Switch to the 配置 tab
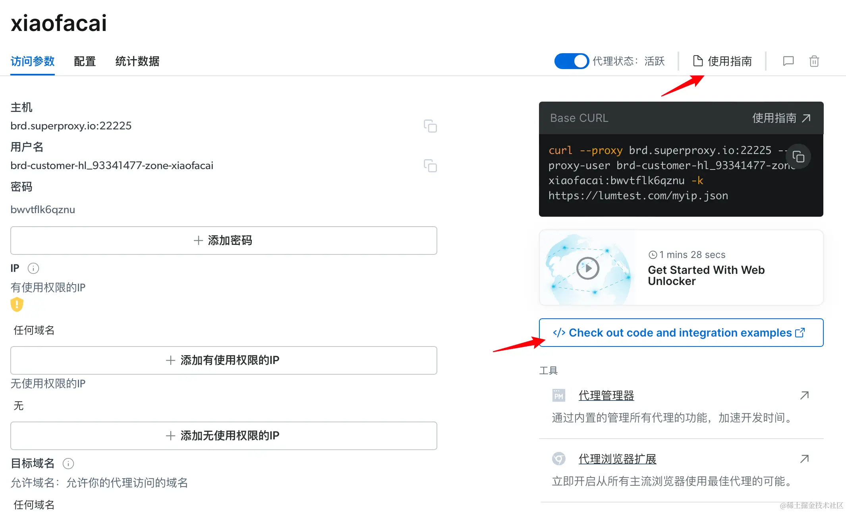The height and width of the screenshot is (512, 846). tap(85, 61)
